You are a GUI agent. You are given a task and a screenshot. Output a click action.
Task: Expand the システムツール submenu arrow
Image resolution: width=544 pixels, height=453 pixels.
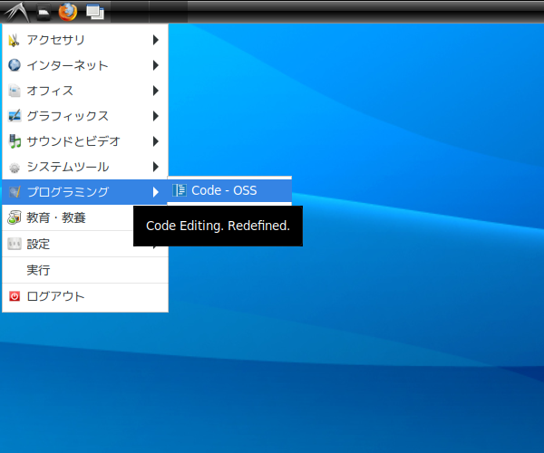(x=156, y=167)
